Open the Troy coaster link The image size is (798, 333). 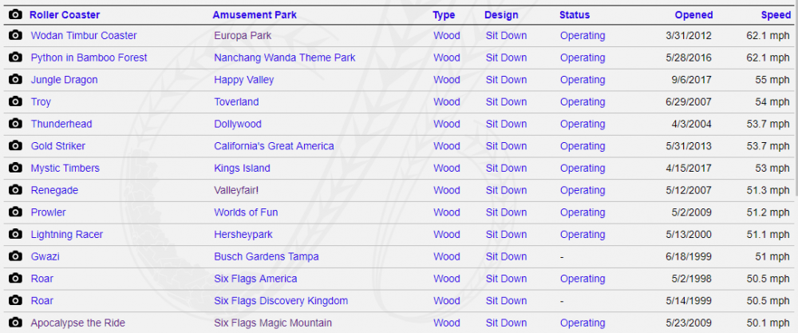(x=41, y=102)
